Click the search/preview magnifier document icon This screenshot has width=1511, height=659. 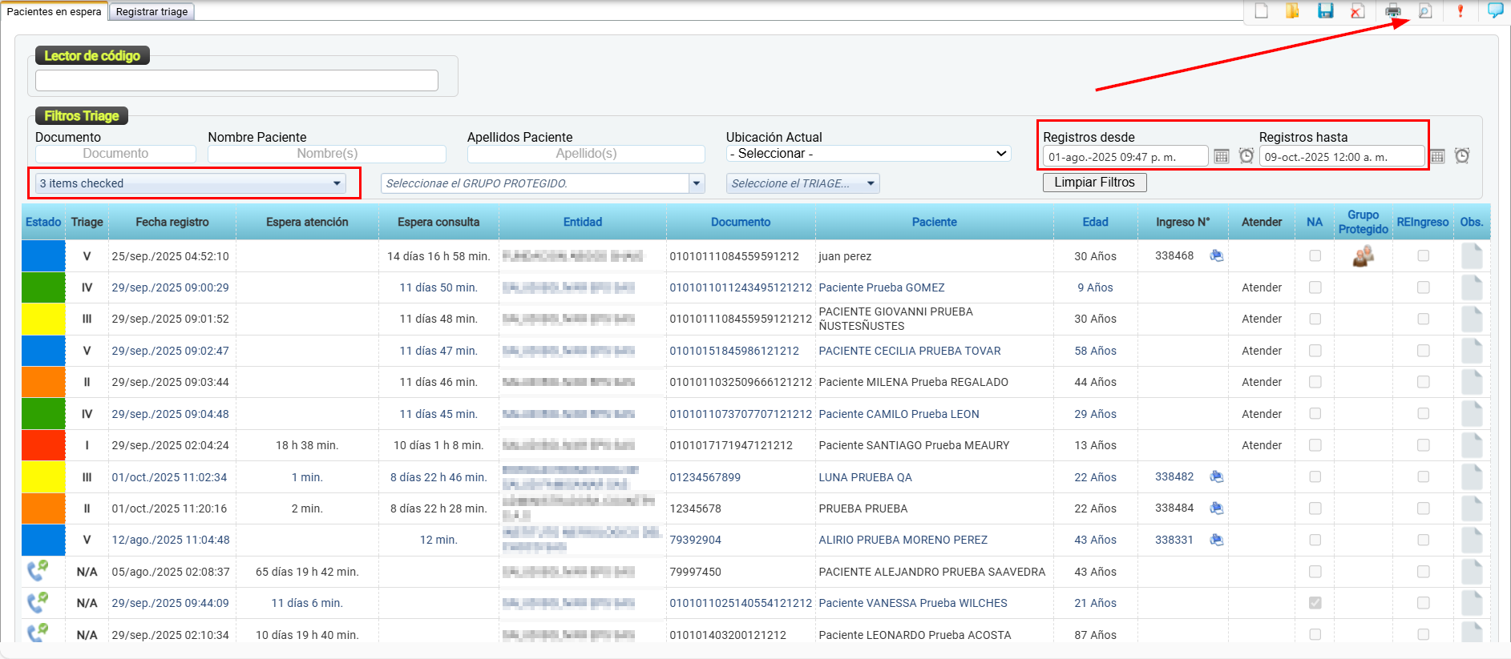pyautogui.click(x=1425, y=11)
